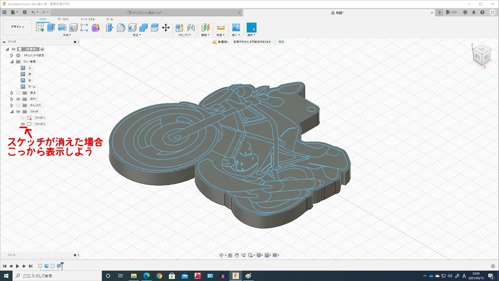Viewport: 499px width, 281px height.
Task: Open Chrome from the Windows taskbar
Action: point(159,276)
